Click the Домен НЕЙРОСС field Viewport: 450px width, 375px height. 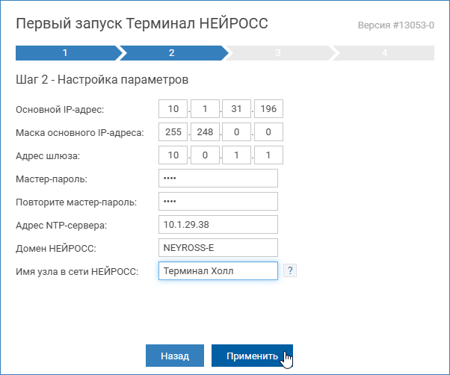tap(218, 248)
